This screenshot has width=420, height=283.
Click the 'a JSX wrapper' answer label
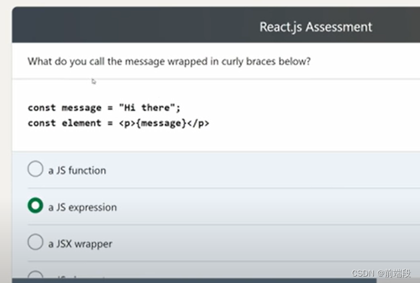pos(80,243)
